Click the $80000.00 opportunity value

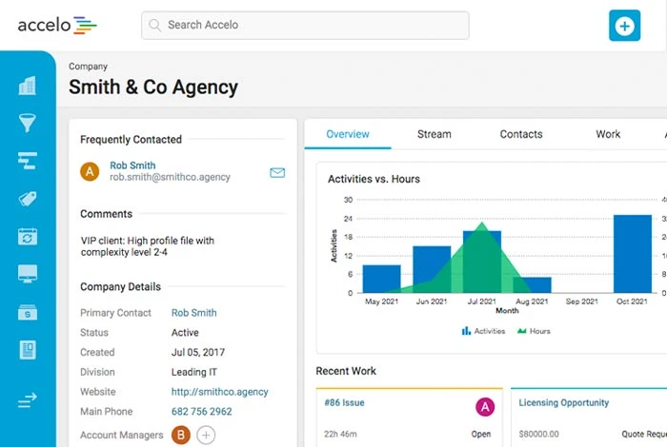click(x=539, y=434)
